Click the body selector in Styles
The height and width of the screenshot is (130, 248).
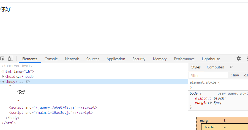coord(194,93)
